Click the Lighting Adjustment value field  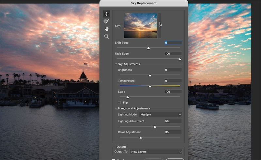[173, 121]
